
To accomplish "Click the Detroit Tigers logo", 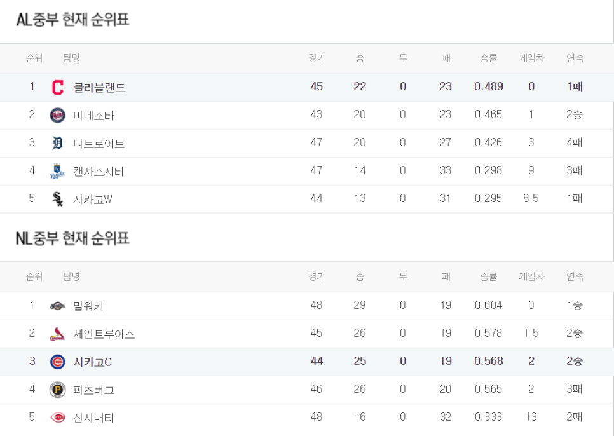I will tap(58, 143).
